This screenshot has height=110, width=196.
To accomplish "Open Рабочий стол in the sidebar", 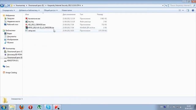I will pyautogui.click(x=13, y=24).
